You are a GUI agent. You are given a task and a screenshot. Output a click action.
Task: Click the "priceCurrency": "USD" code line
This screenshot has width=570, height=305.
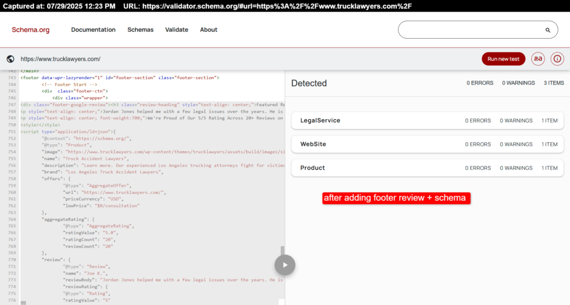(94, 199)
